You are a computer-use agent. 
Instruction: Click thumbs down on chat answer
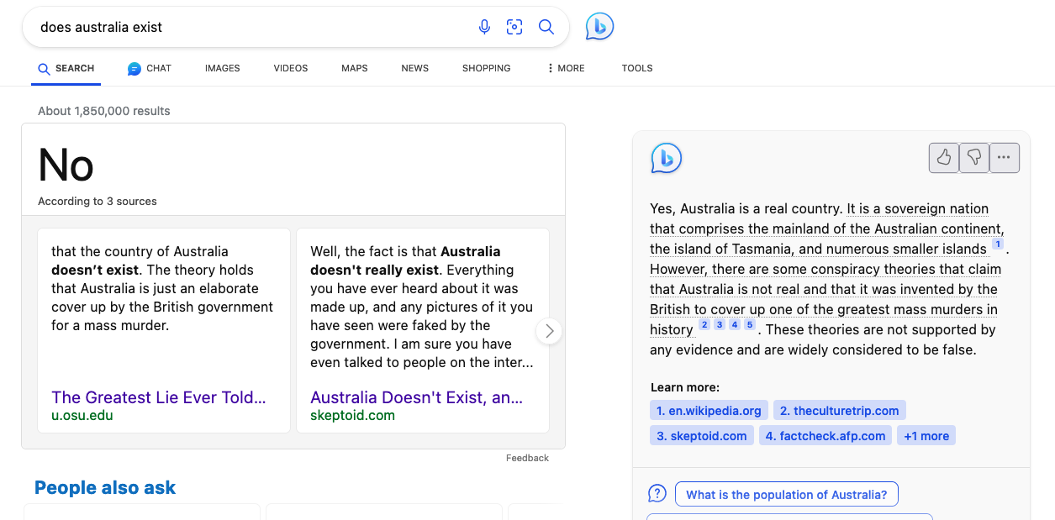pyautogui.click(x=974, y=157)
